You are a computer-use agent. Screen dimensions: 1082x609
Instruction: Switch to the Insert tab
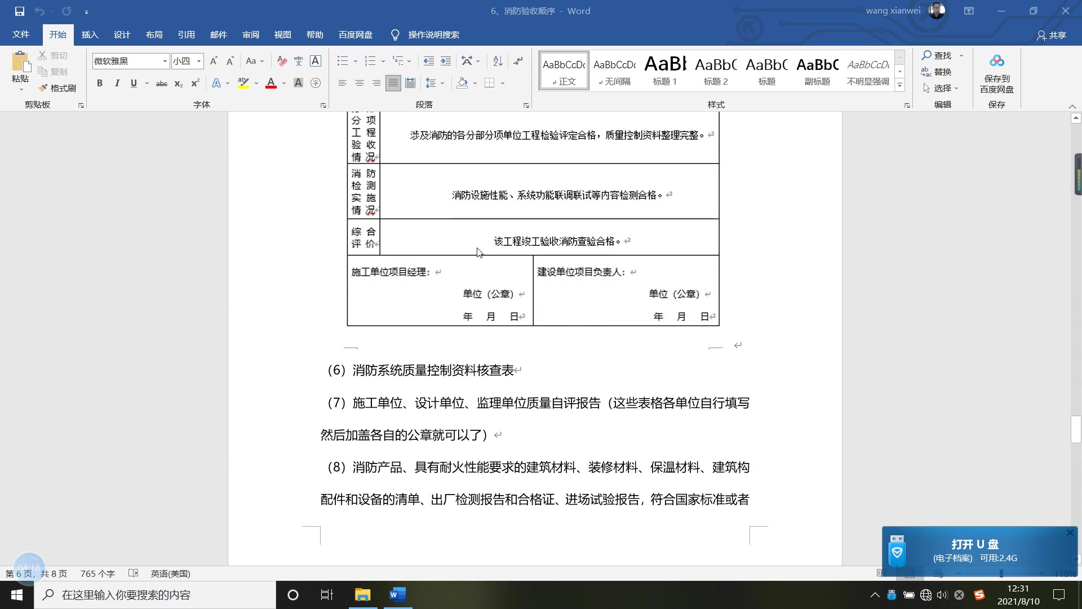coord(90,34)
